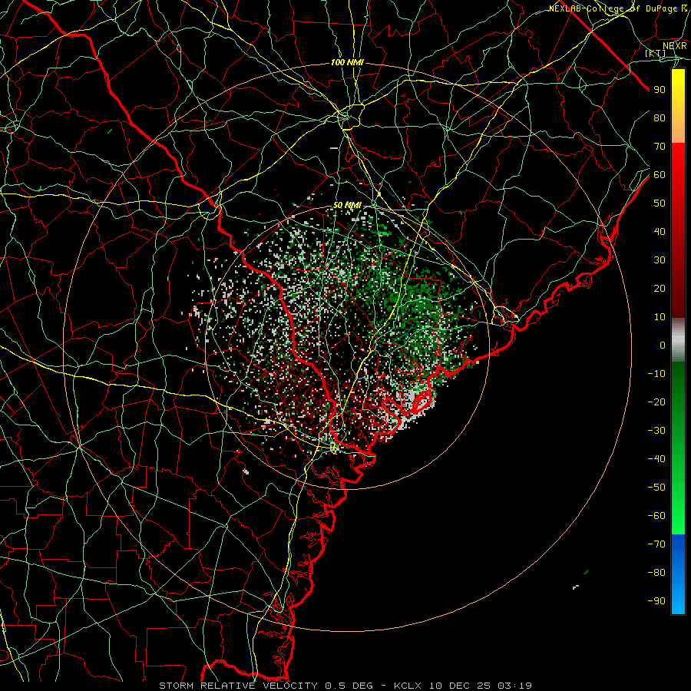The width and height of the screenshot is (691, 691).
Task: Click the -50 value on velocity scale
Action: point(656,487)
